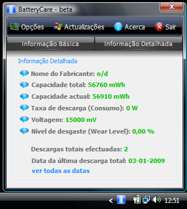Close the BatteryCare window
187x209 pixels.
click(x=171, y=7)
